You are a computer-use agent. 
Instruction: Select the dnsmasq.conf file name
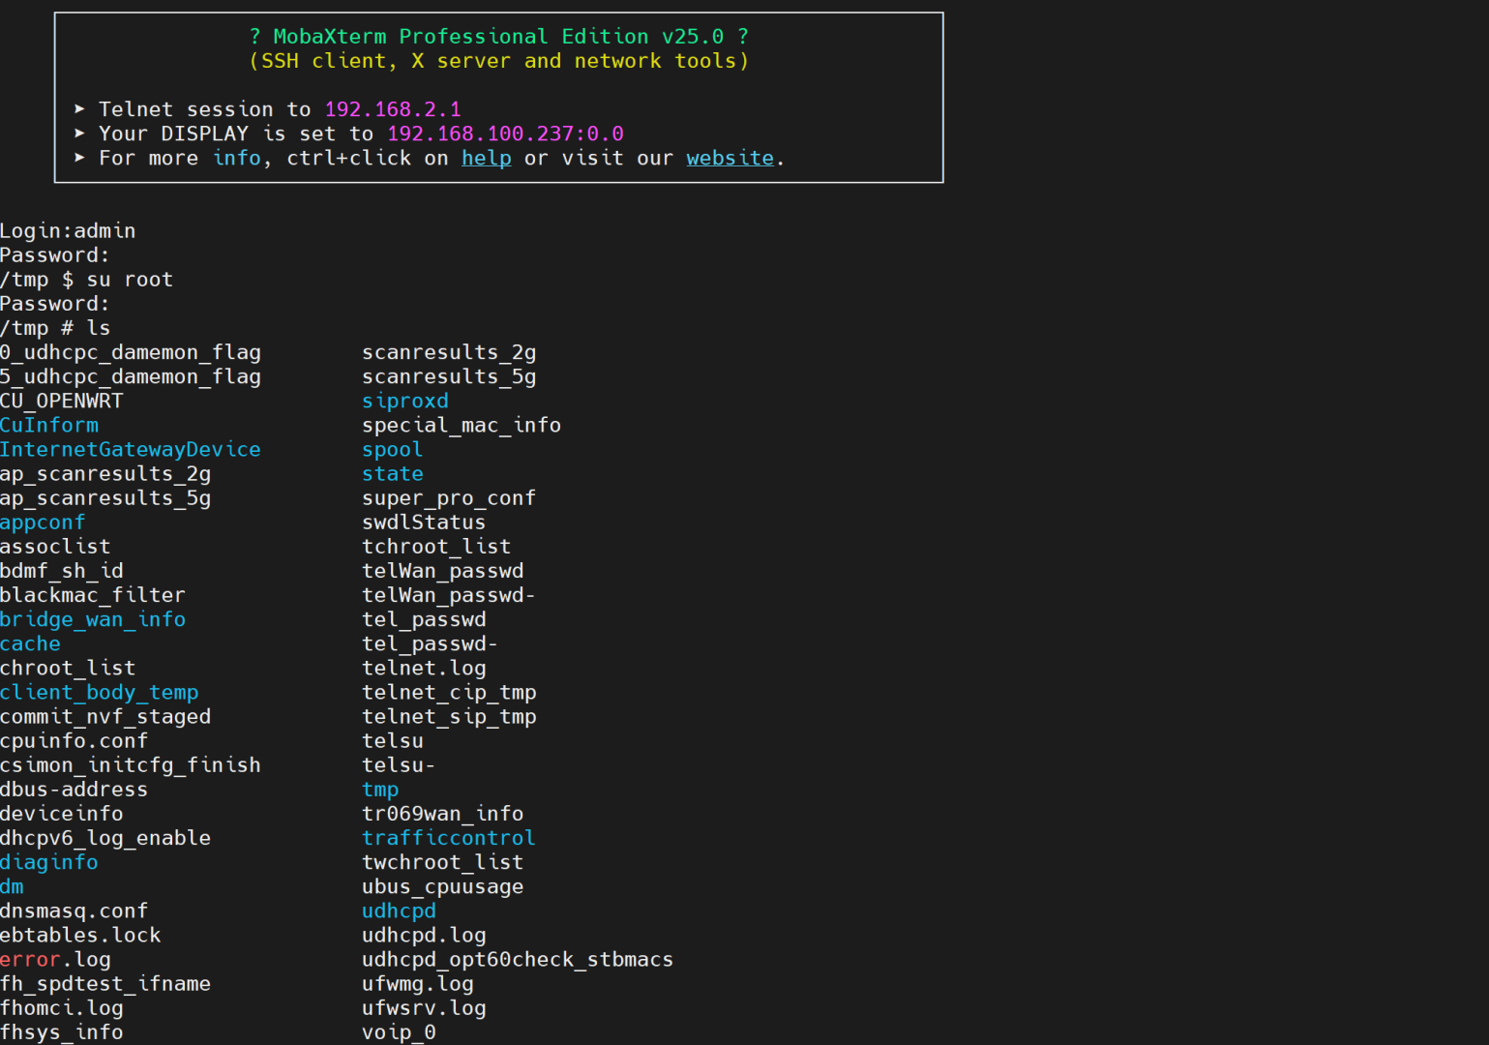tap(74, 911)
